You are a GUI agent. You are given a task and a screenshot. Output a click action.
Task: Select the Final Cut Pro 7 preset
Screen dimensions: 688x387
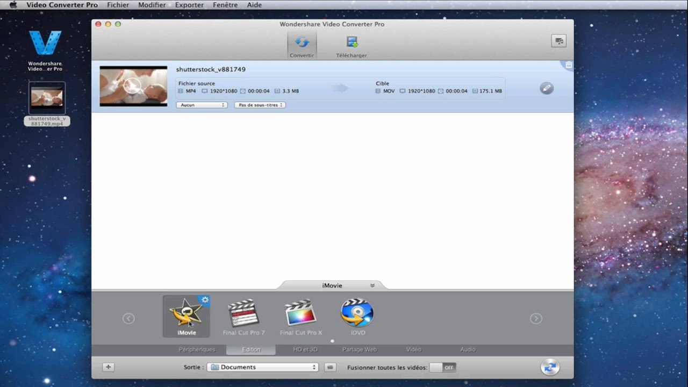243,317
